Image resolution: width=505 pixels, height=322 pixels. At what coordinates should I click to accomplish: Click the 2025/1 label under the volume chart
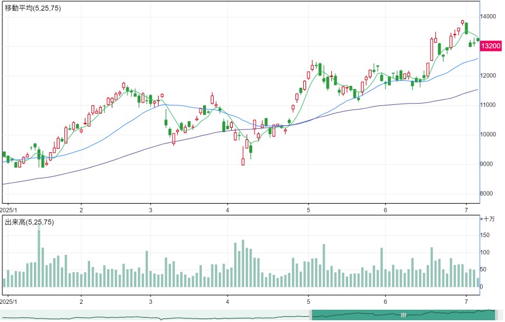pos(8,302)
